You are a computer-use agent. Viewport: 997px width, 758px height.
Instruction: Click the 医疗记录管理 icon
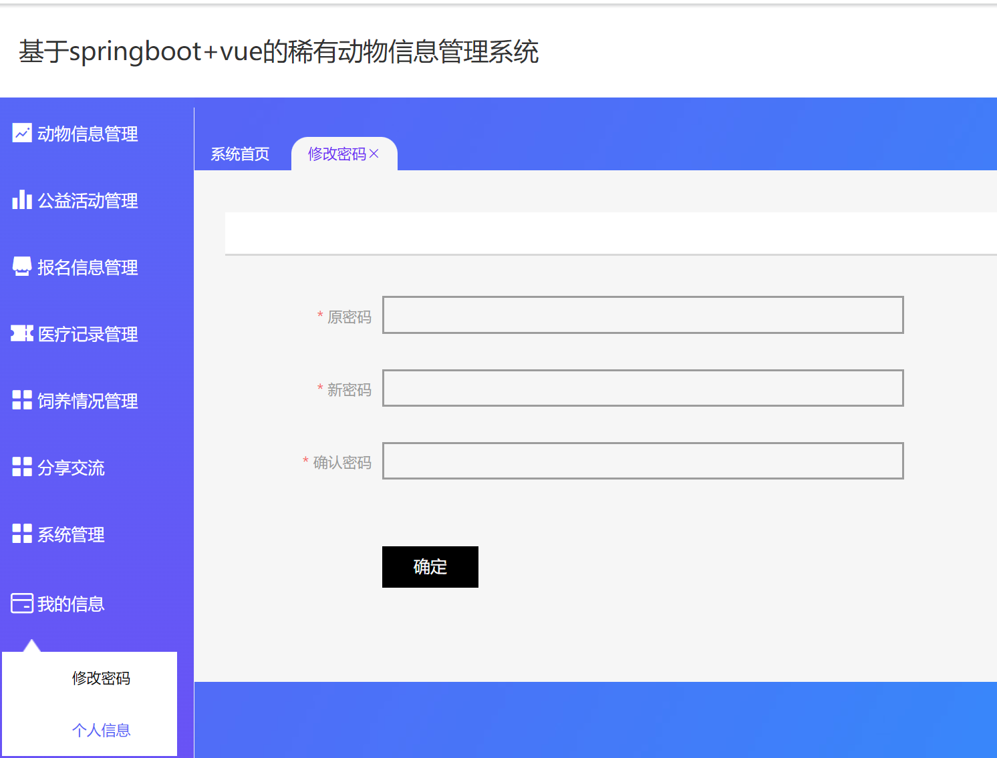point(21,334)
